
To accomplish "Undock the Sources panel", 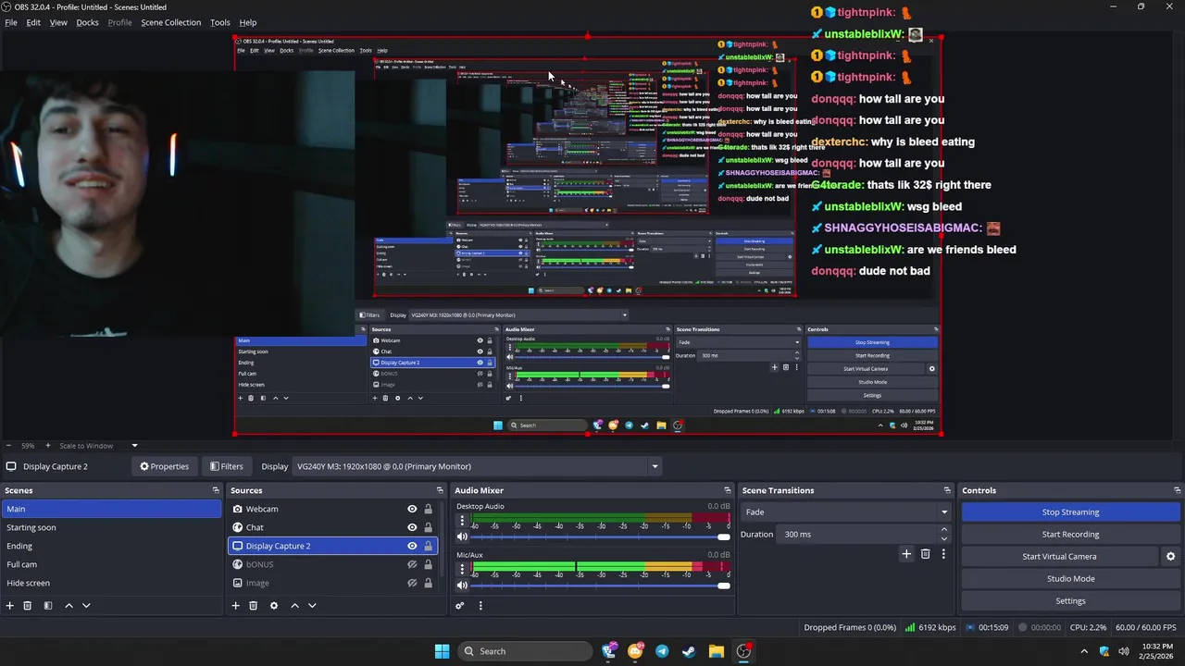I will click(x=440, y=490).
